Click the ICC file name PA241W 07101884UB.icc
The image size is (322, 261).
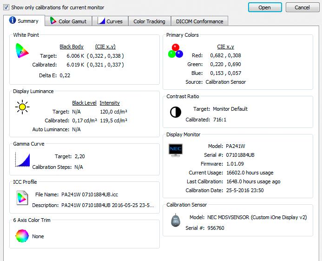[90, 194]
